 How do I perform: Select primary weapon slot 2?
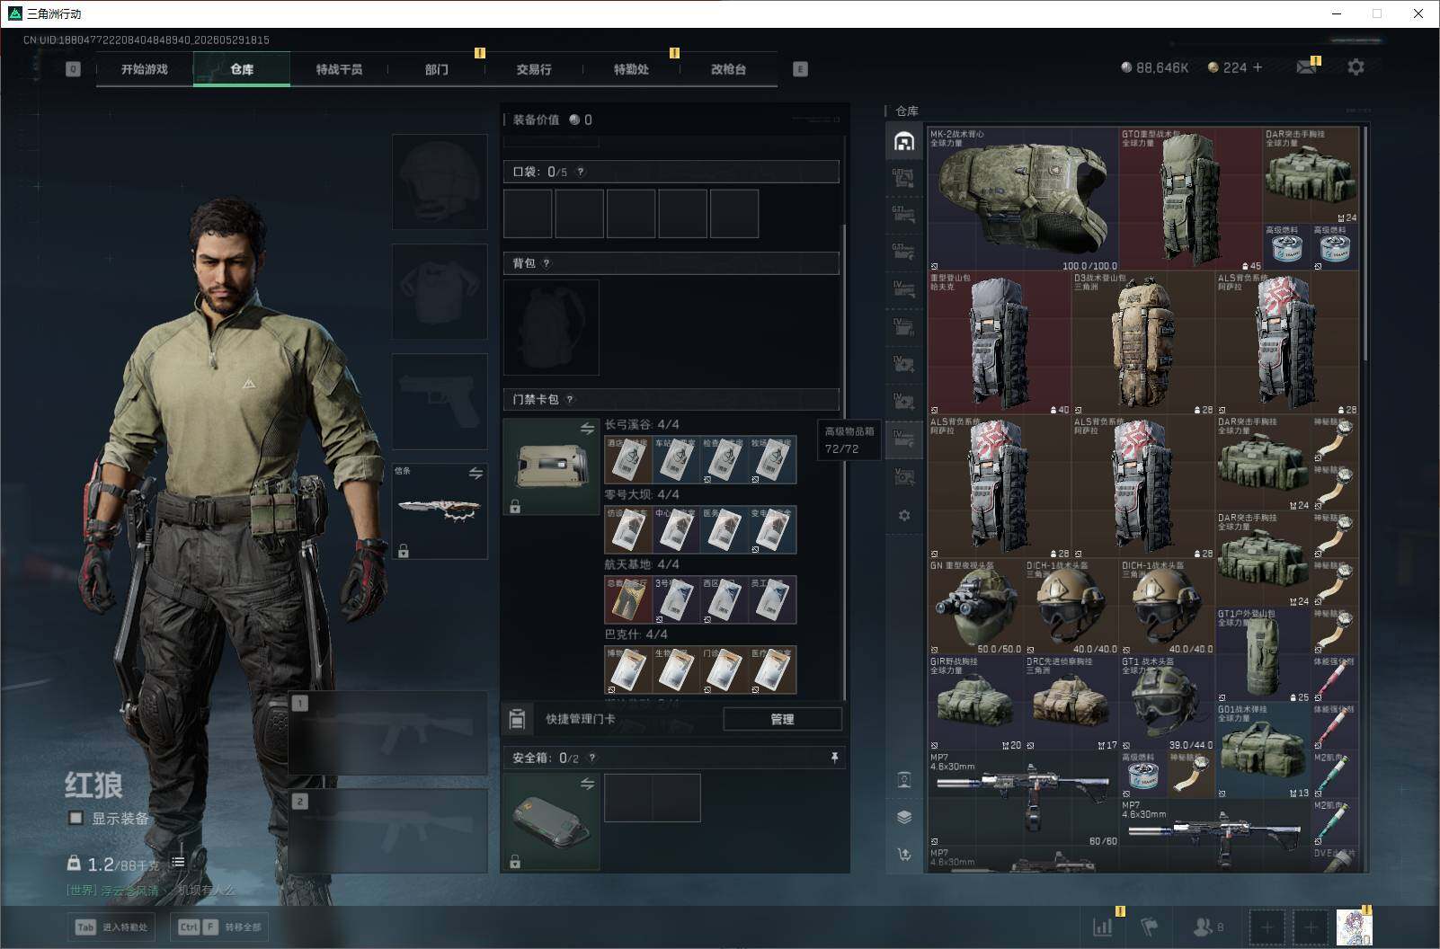[x=387, y=831]
